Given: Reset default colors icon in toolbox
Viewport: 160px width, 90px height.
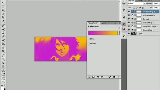Looking at the screenshot, I should (2, 85).
